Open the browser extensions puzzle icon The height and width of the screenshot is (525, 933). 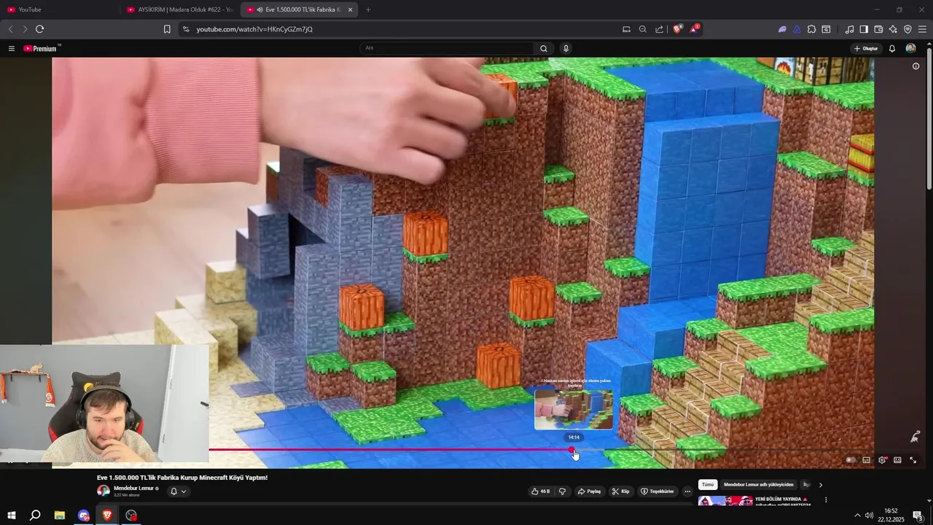[x=811, y=29]
